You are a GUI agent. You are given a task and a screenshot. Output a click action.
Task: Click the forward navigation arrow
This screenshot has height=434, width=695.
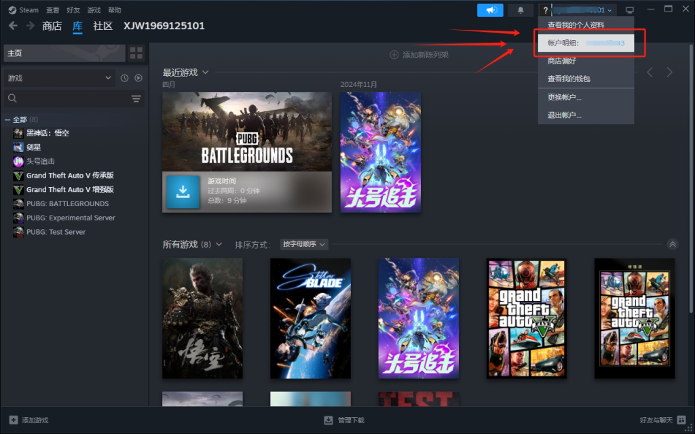(x=30, y=26)
